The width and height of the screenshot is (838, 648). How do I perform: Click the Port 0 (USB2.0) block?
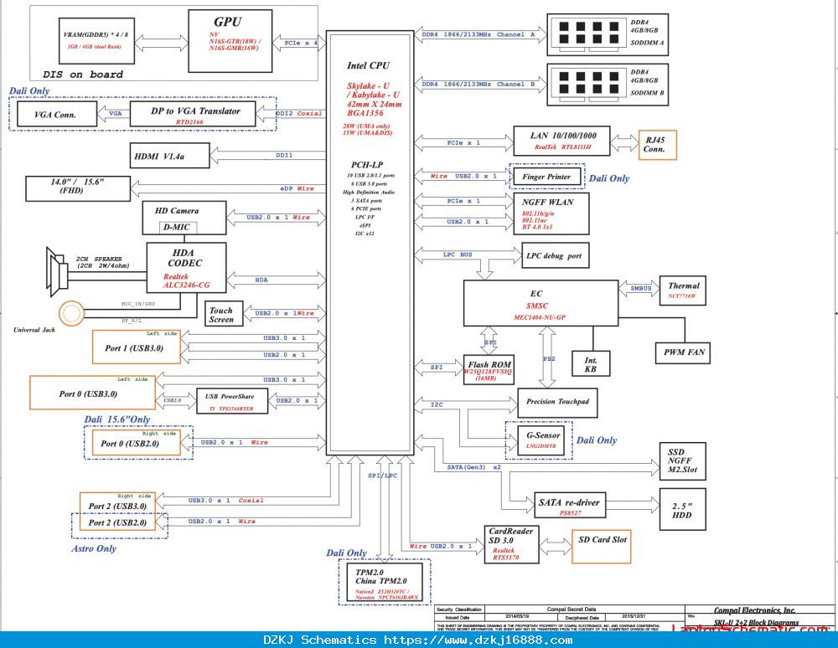[x=137, y=443]
